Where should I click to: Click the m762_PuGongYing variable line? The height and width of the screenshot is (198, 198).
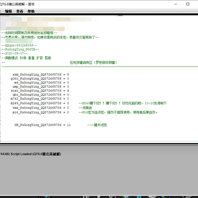(40, 99)
